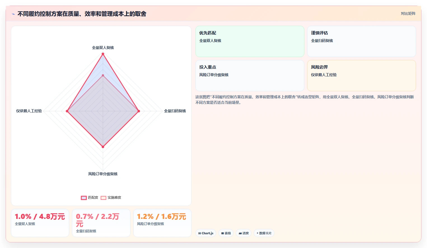Click 全量双人复核 label under 1.0% stat
Viewport: 427px width, 248px height.
[x=25, y=224]
